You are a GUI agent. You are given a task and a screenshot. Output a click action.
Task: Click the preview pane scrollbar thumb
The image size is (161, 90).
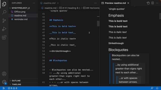click(160, 16)
